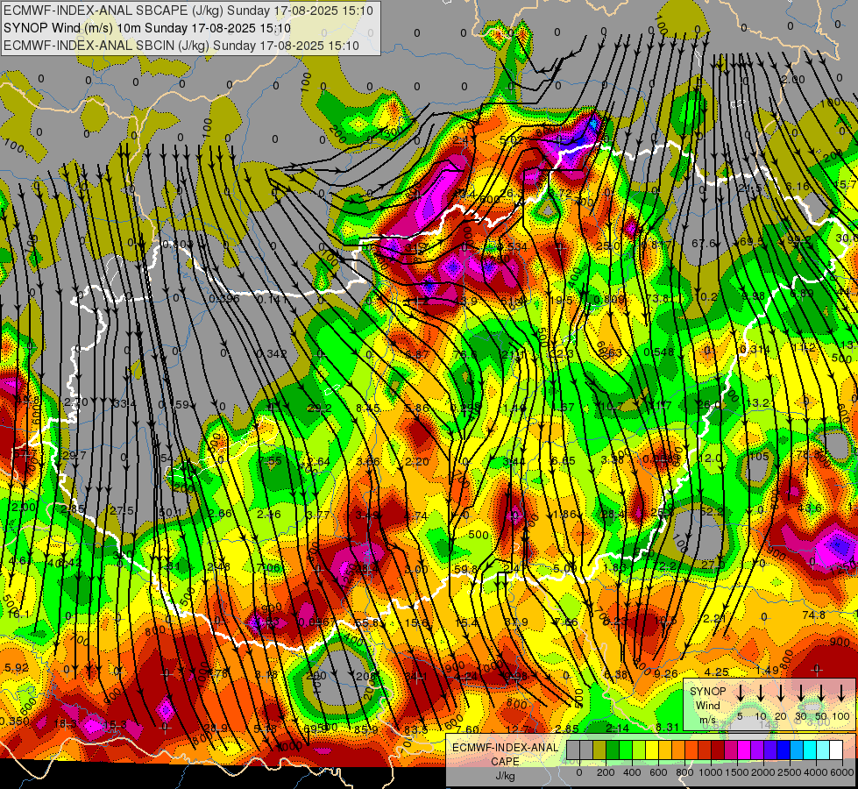
Task: Click the 50 value in the wind legend
Action: tap(821, 716)
